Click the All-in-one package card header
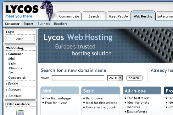Image resolution: width=173 pixels, height=115 pixels. [142, 91]
